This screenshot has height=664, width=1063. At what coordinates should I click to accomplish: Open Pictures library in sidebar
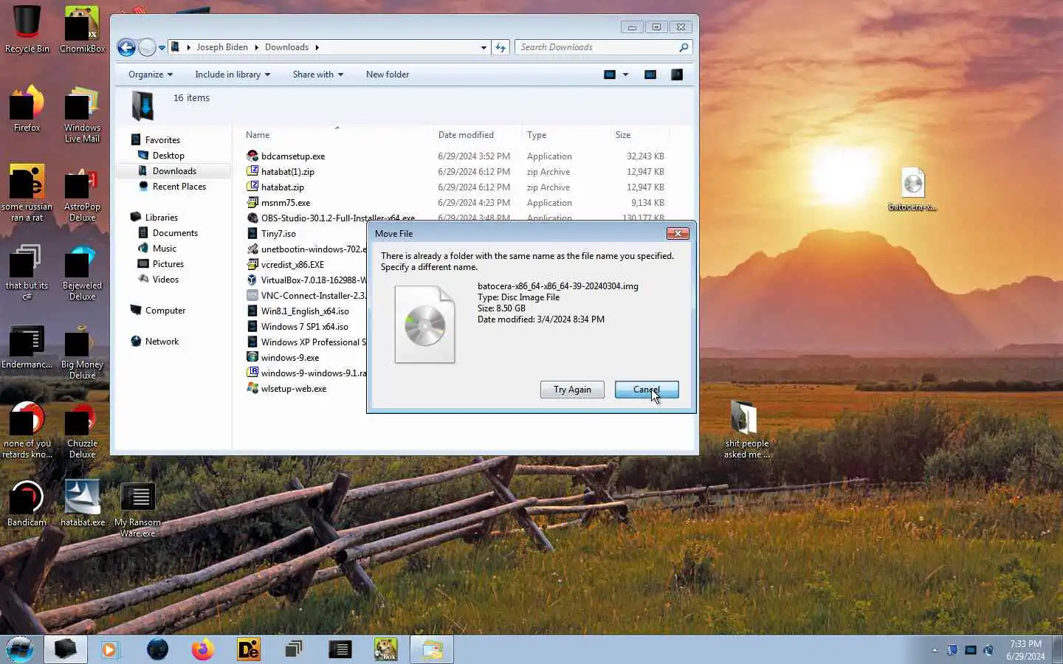coord(168,264)
